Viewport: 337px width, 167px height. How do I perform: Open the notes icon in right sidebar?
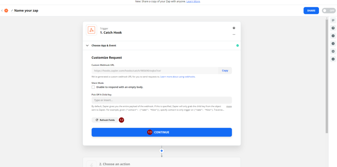333,20
